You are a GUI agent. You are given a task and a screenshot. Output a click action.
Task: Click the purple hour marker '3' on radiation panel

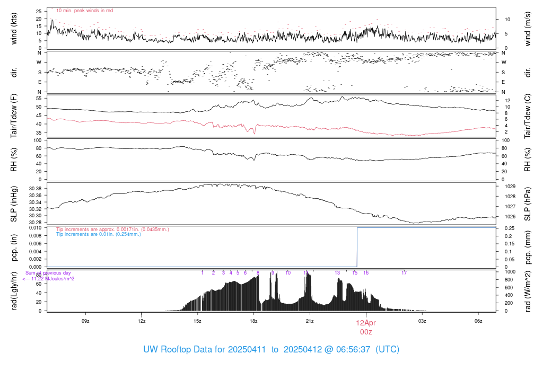click(223, 273)
